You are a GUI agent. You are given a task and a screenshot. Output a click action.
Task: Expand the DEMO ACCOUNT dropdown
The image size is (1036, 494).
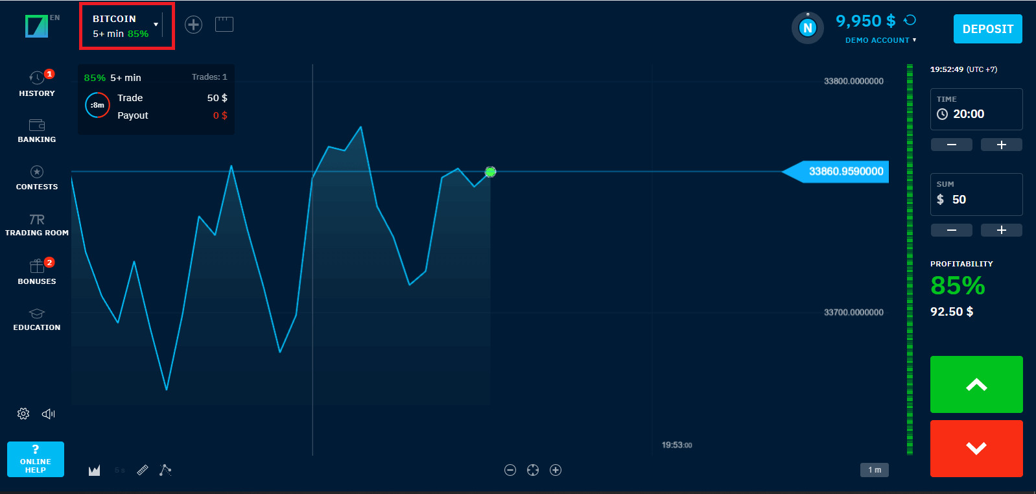(880, 40)
